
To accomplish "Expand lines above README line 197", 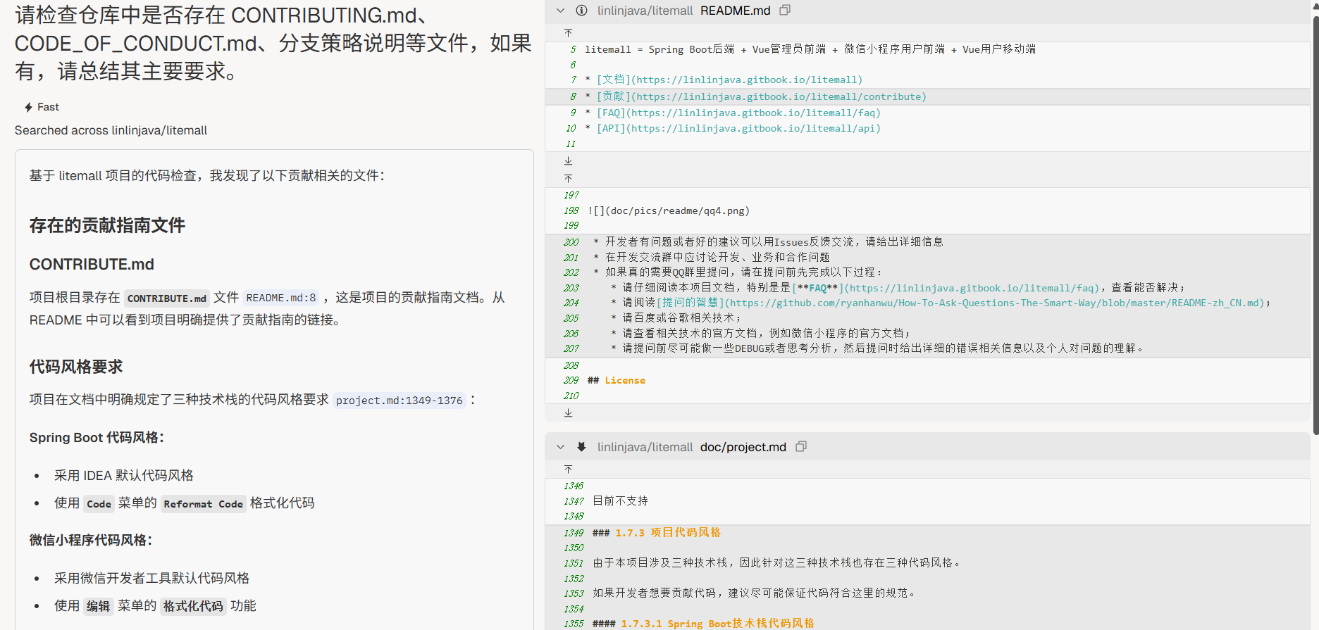I will pos(569,179).
